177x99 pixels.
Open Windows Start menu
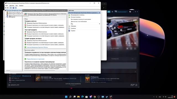[x=66, y=97]
